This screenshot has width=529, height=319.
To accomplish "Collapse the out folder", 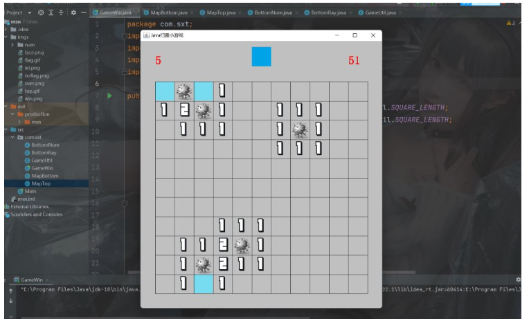I will (6, 107).
